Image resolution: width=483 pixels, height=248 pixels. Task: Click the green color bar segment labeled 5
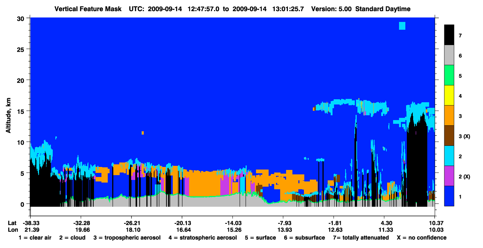coord(449,75)
